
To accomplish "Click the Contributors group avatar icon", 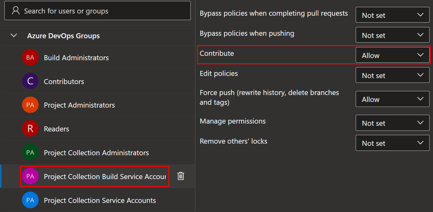I will [x=30, y=81].
